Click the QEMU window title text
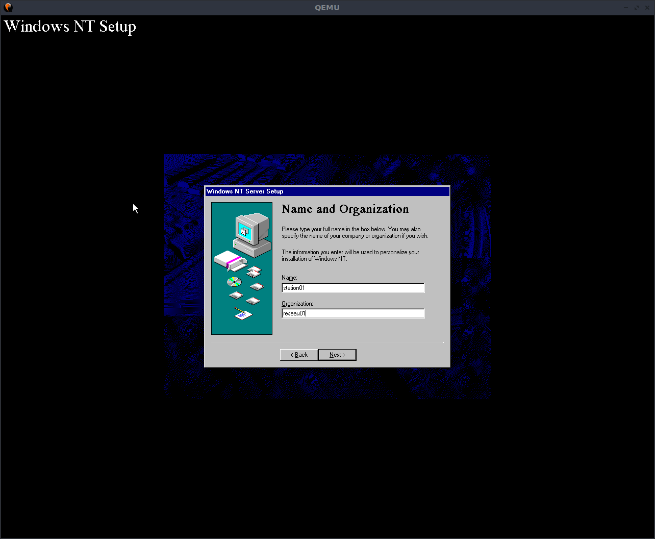The width and height of the screenshot is (655, 539). click(327, 8)
